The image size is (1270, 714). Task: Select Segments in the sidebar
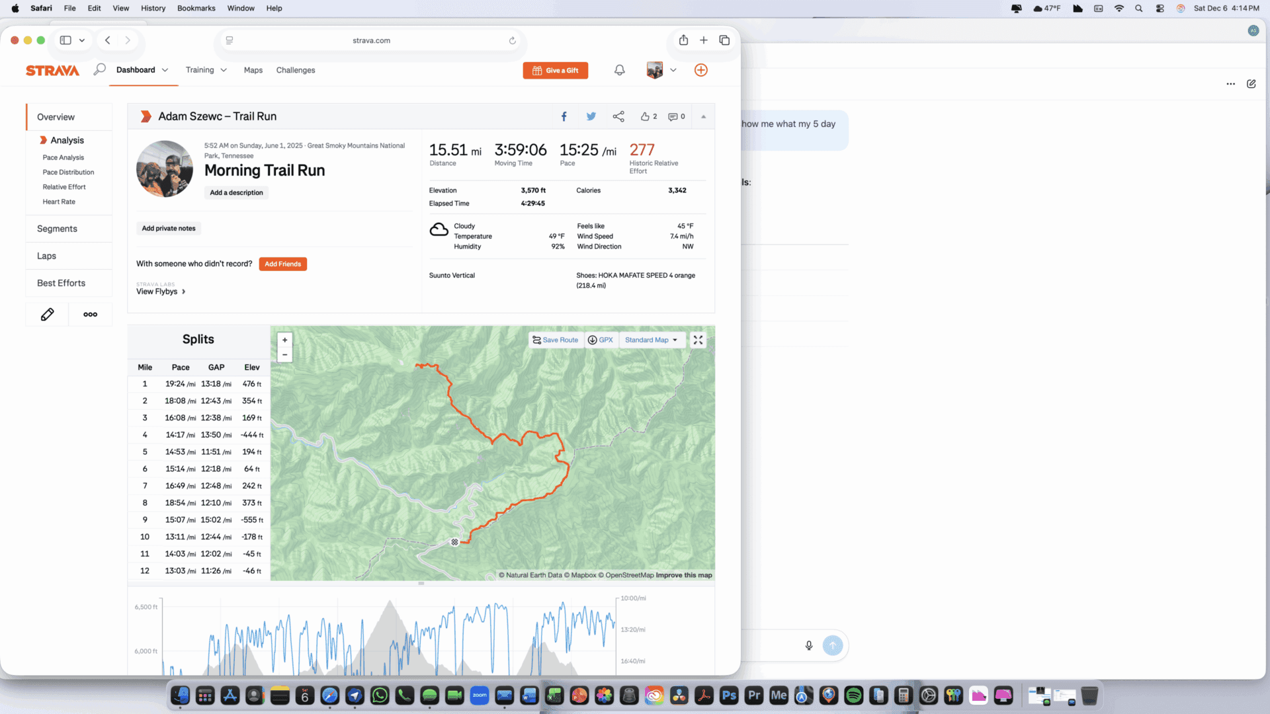click(x=57, y=229)
